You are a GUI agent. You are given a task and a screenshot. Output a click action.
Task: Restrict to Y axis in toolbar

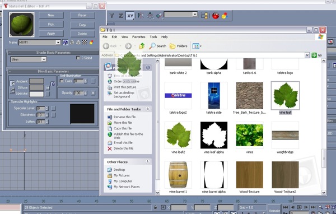click(x=111, y=16)
